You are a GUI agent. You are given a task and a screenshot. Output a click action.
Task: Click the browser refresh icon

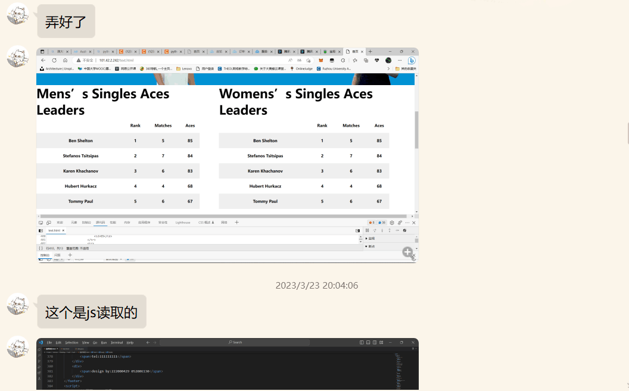tap(54, 60)
